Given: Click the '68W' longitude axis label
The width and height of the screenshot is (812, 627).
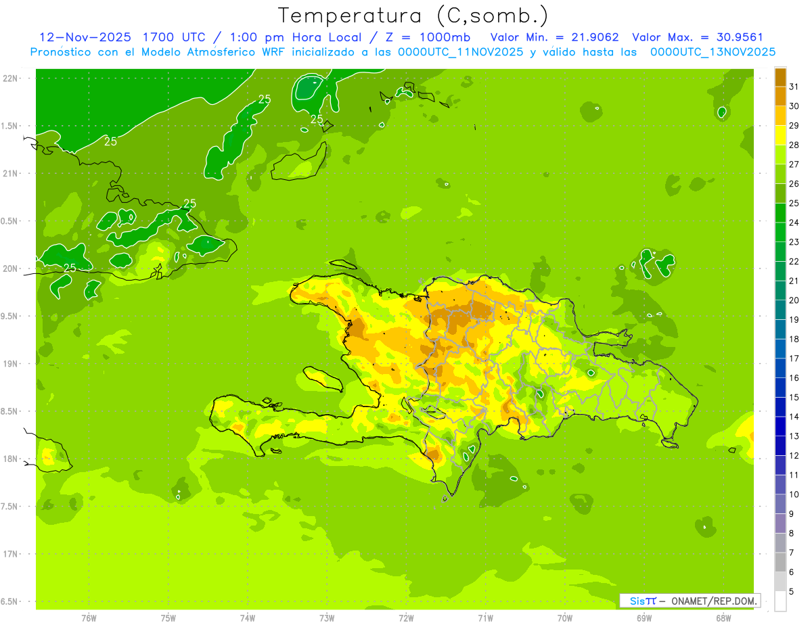Looking at the screenshot, I should click(723, 618).
